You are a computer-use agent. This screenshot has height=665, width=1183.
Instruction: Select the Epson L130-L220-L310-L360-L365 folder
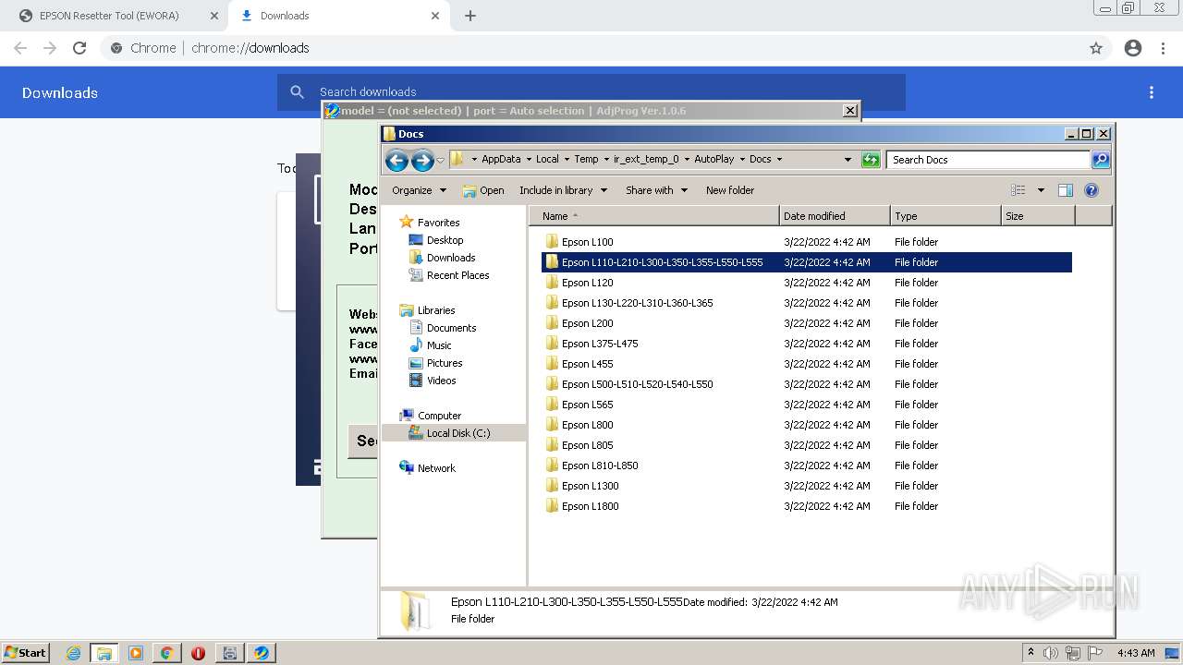[807, 303]
